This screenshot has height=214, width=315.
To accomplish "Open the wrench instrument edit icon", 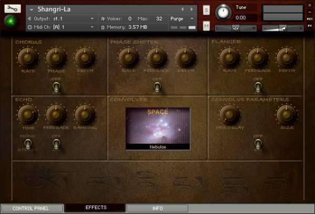I will coord(13,8).
